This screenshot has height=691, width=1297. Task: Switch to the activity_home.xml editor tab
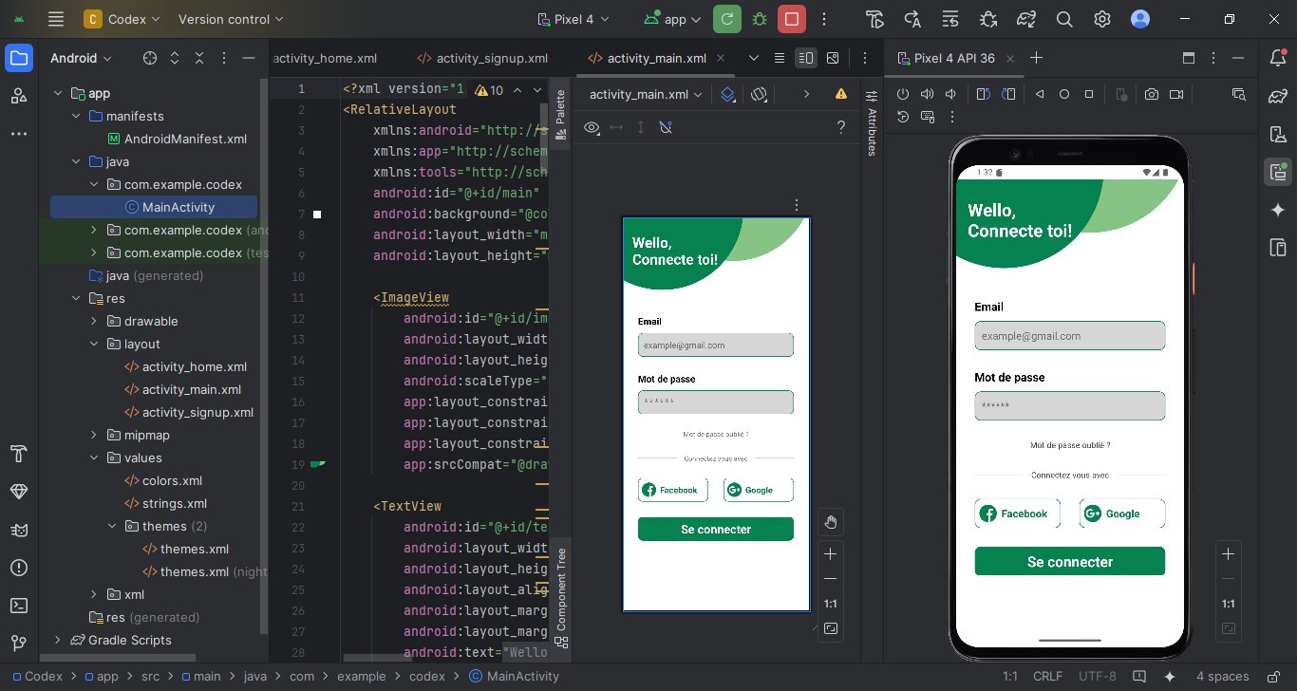pyautogui.click(x=325, y=58)
